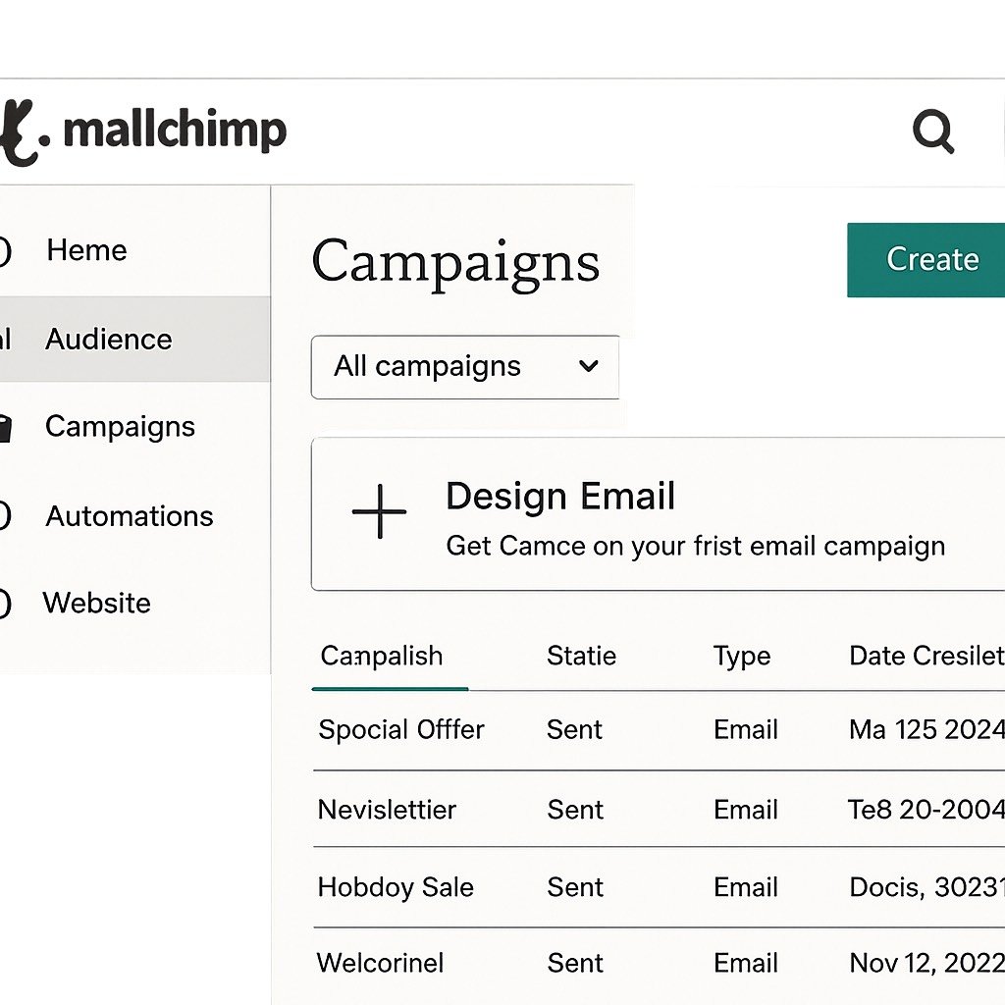Open search via the magnifier icon

click(932, 129)
